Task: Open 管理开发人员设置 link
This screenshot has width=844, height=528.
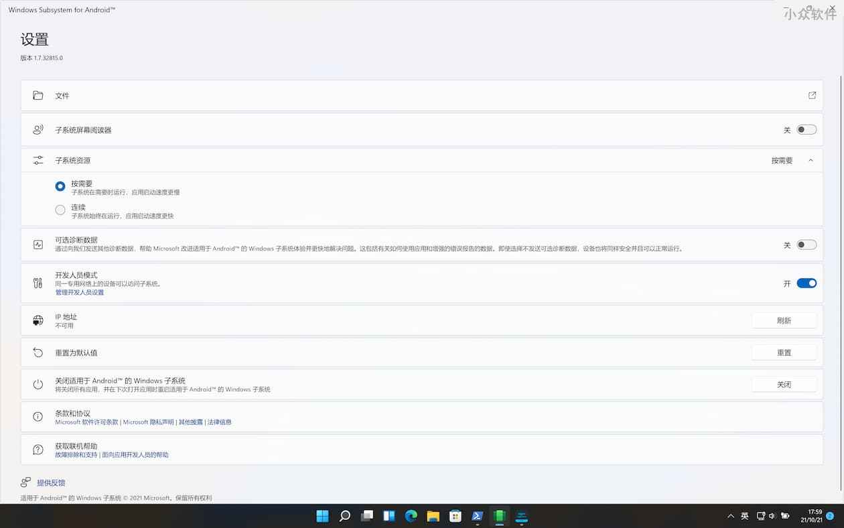Action: [79, 293]
